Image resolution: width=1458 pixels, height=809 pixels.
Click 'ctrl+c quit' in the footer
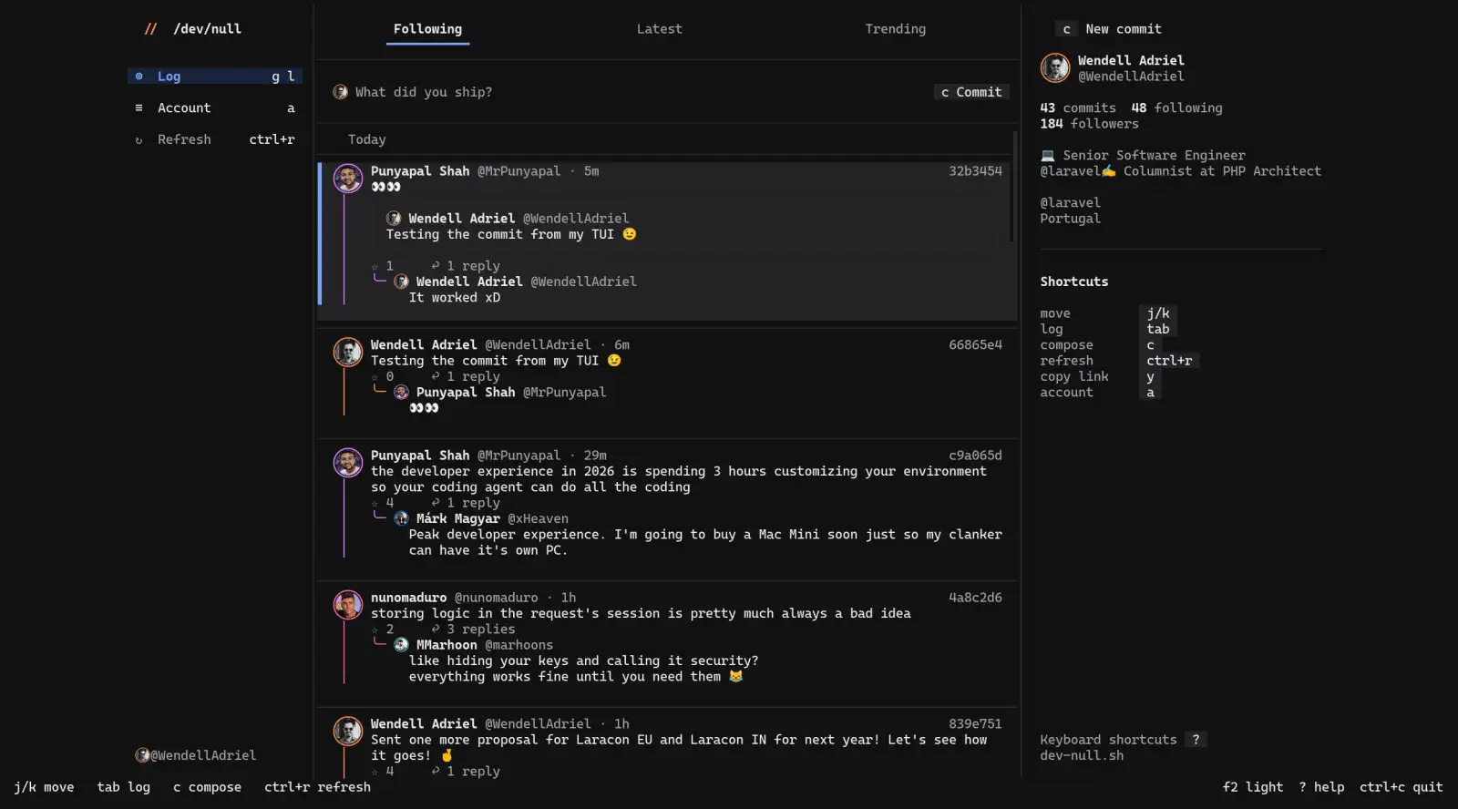tap(1401, 787)
